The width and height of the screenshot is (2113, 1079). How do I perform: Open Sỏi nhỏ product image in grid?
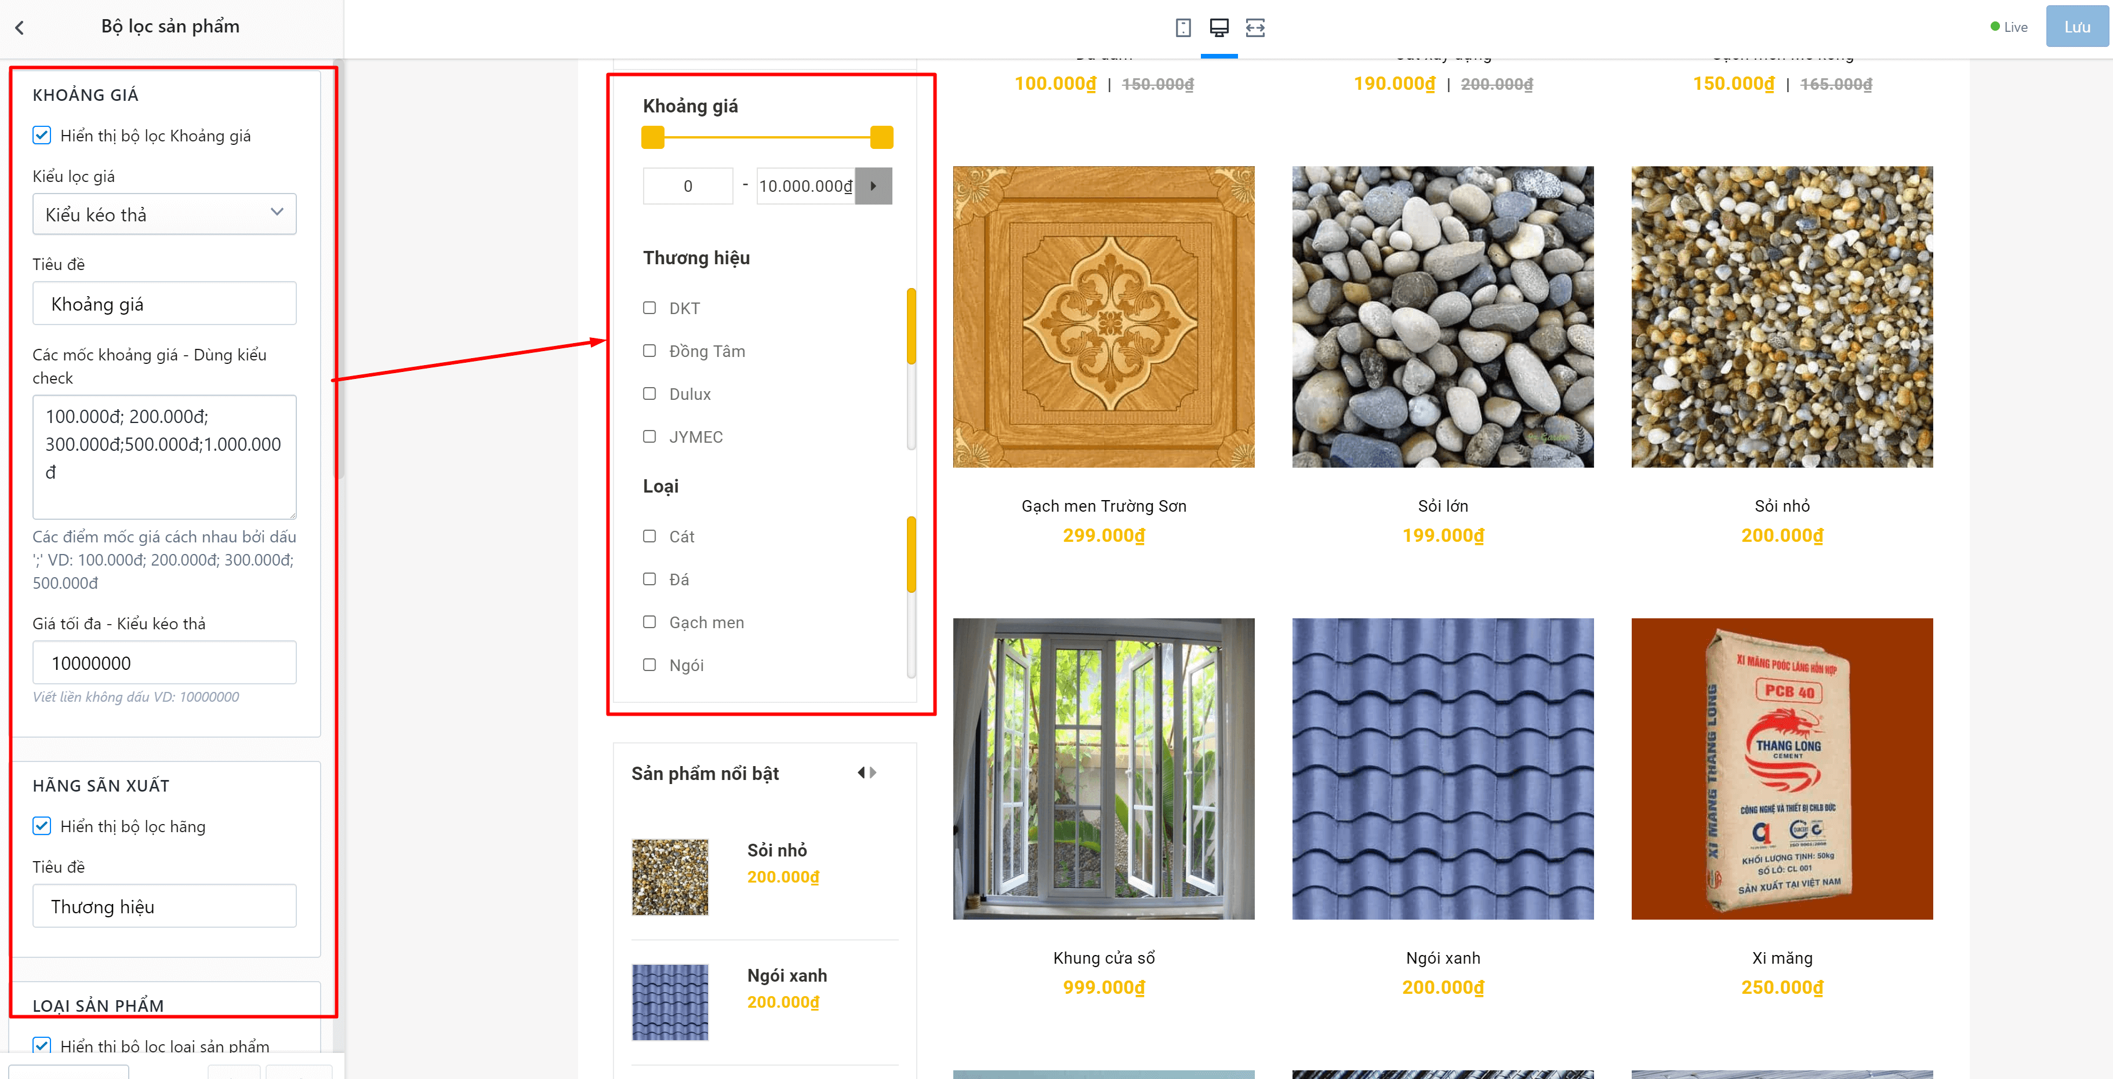tap(1782, 318)
